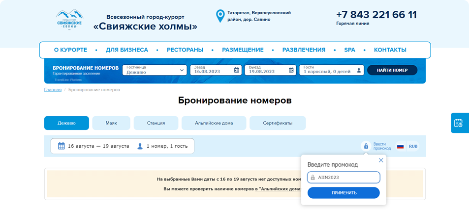Click the floating booking calendar side button
The image size is (469, 210).
(460, 123)
